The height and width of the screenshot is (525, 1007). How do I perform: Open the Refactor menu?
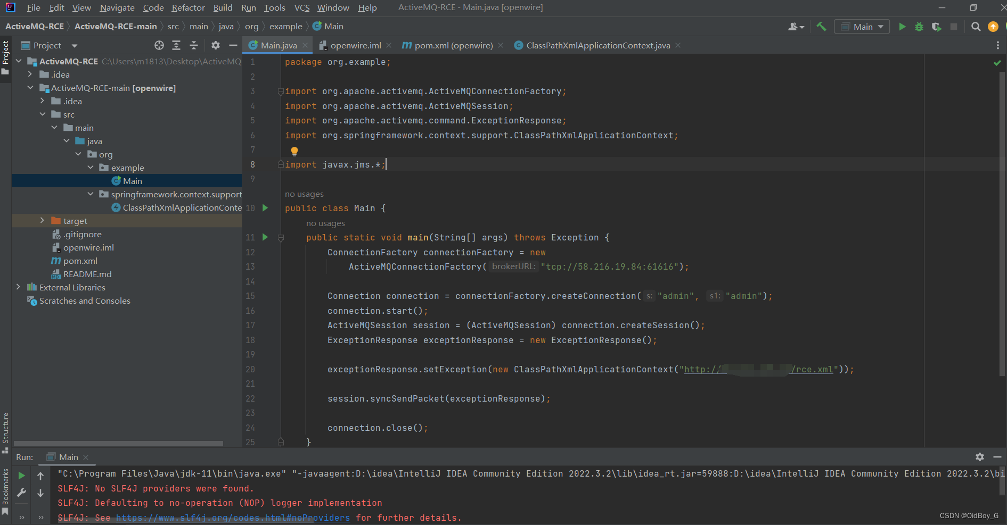coord(188,7)
